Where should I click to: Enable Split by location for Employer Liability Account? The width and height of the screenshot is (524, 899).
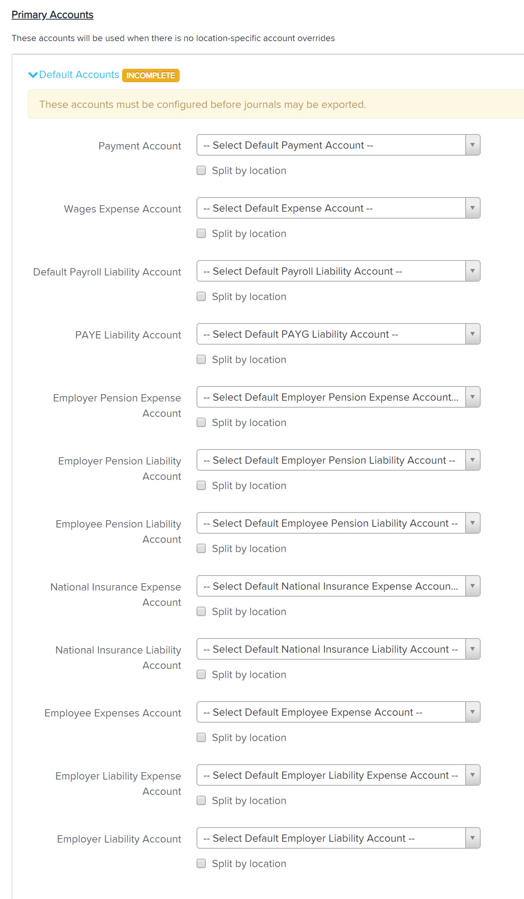coord(201,863)
